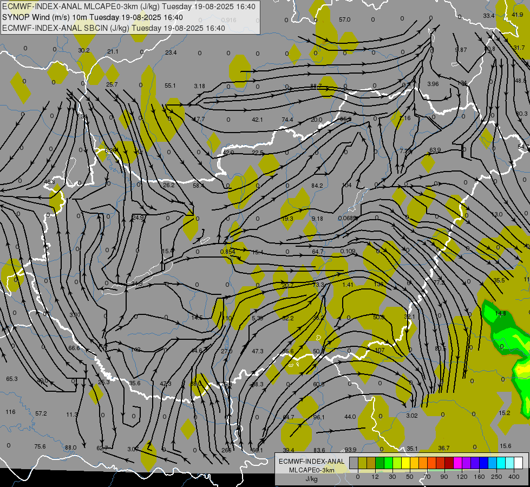Click the map value 77.2
The height and width of the screenshot is (487, 530).
pos(439,282)
